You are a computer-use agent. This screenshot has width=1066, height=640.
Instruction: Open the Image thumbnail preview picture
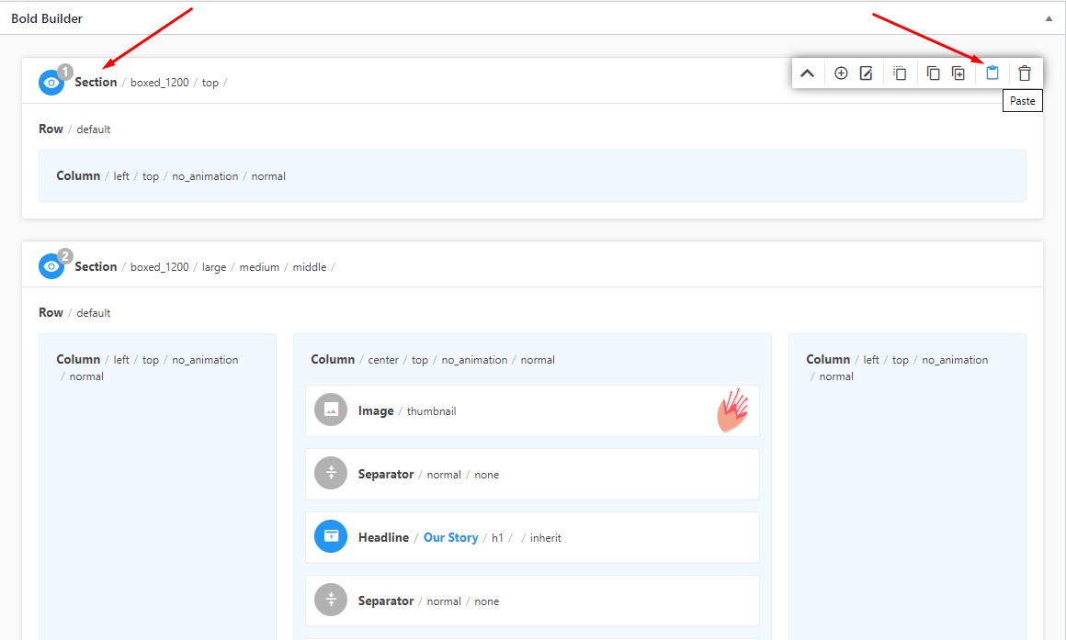(733, 410)
